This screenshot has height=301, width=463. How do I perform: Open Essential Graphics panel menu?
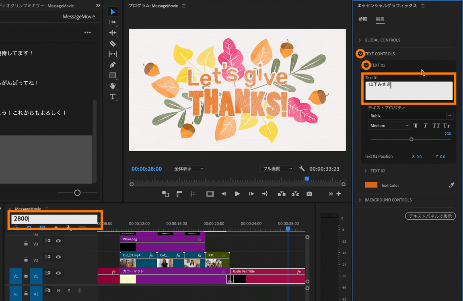[423, 6]
